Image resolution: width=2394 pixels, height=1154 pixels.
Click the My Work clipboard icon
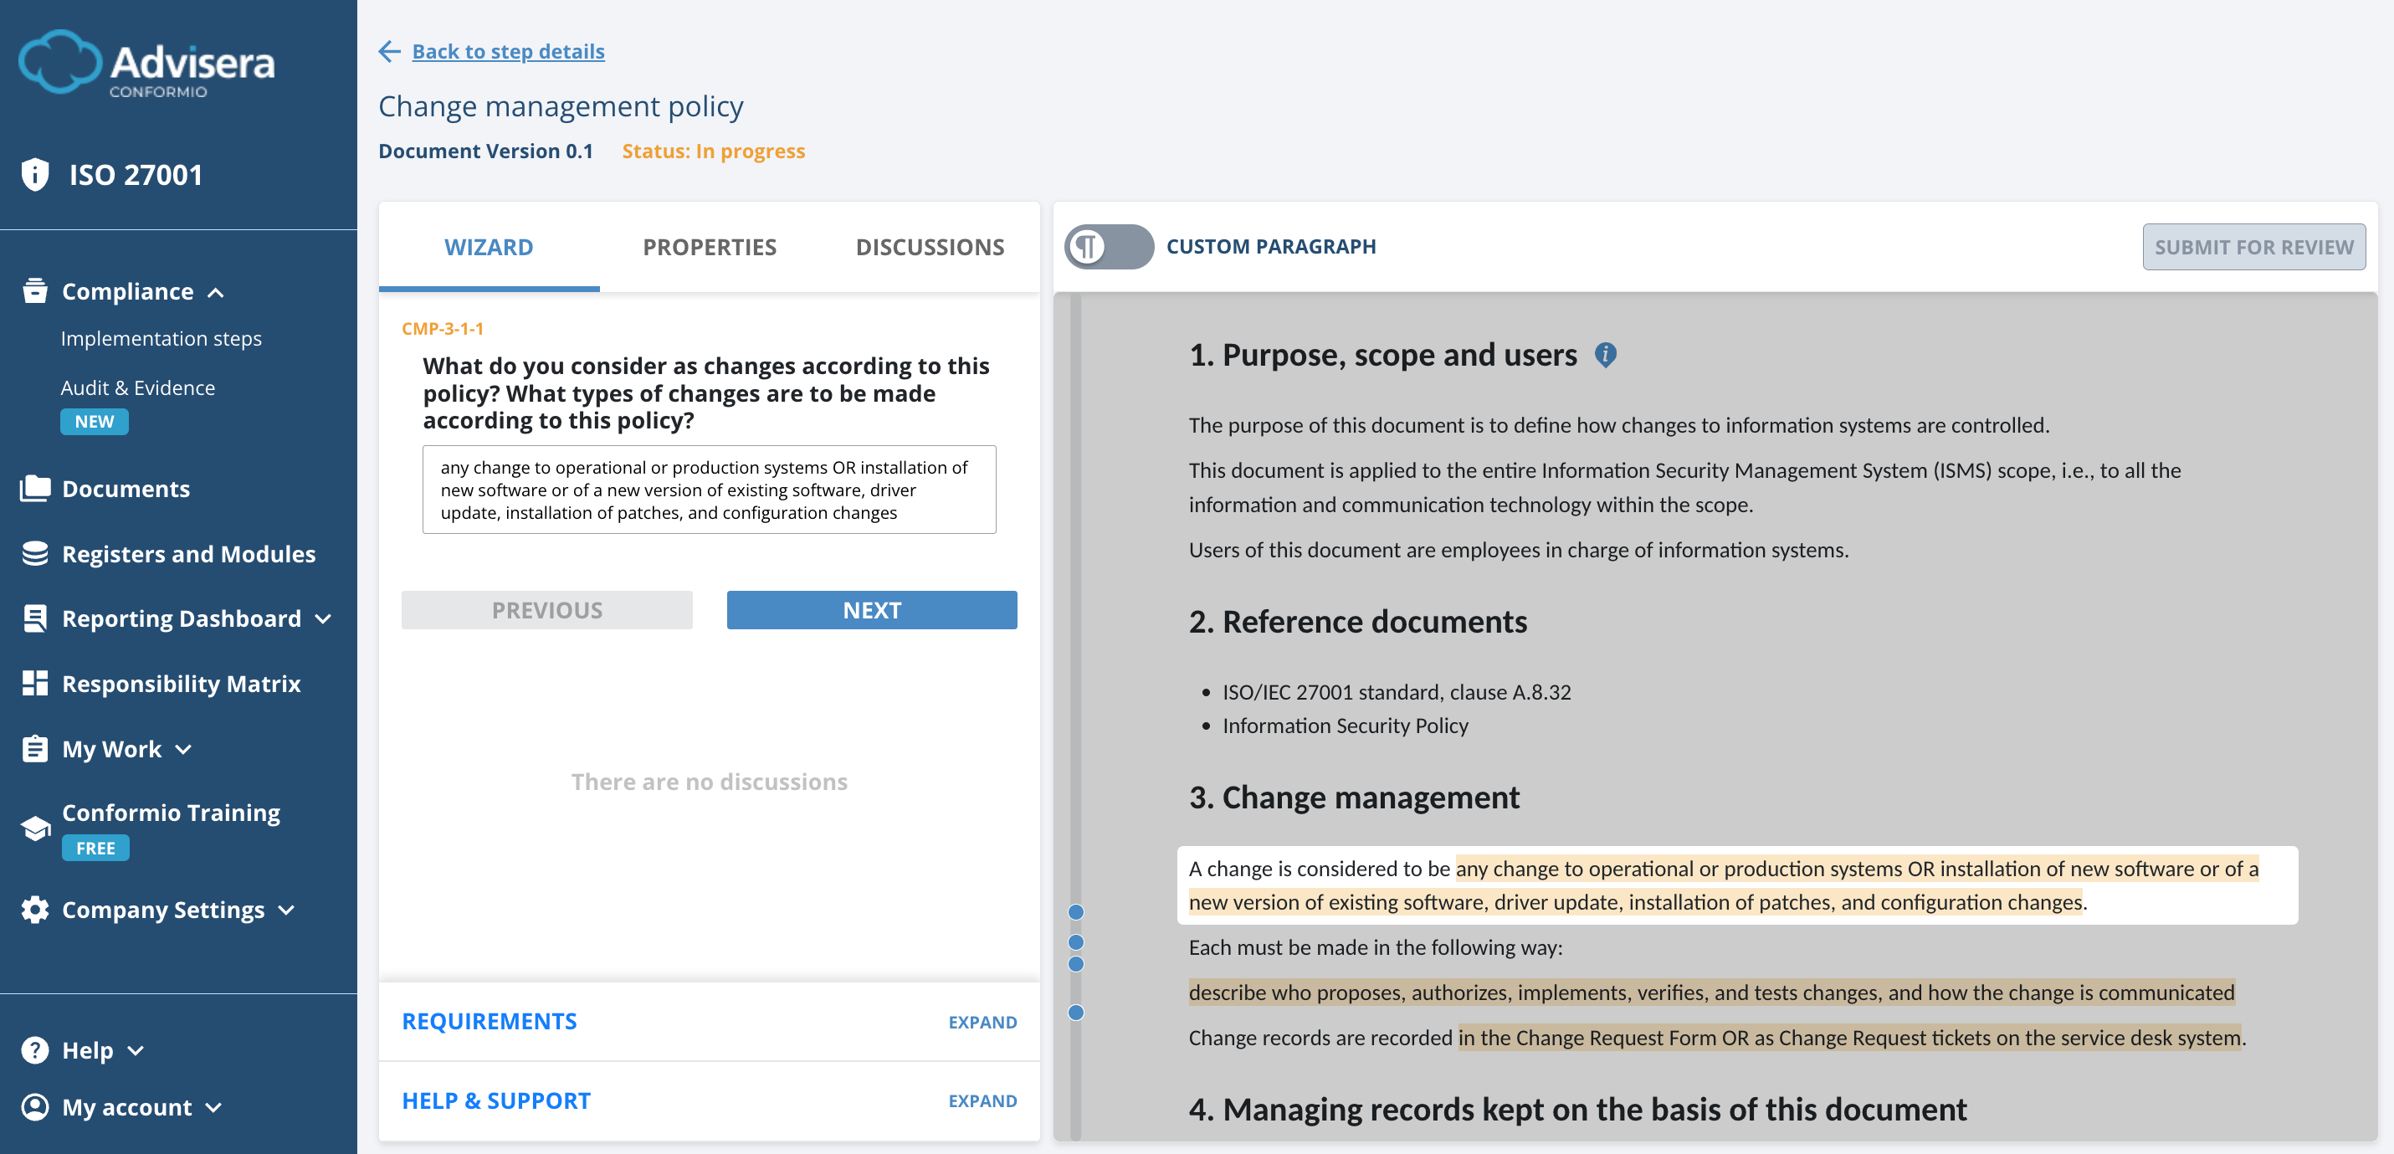point(34,748)
